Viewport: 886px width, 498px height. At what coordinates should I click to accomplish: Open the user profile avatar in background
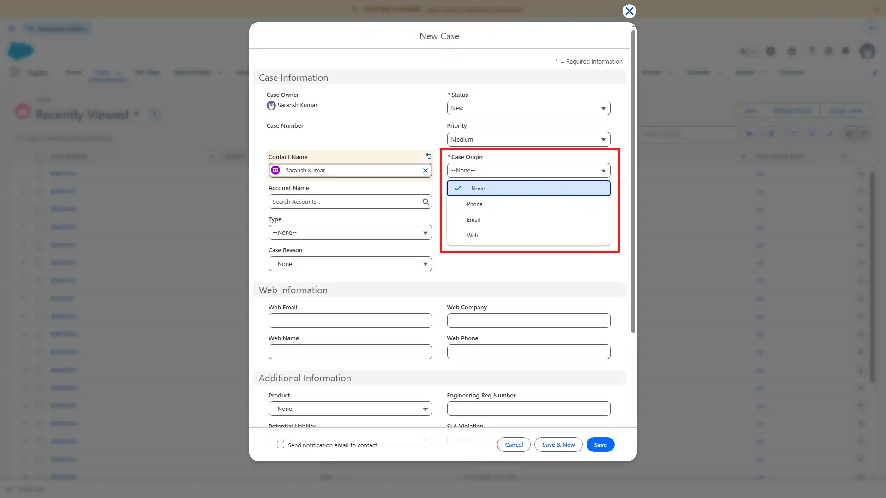coord(868,51)
